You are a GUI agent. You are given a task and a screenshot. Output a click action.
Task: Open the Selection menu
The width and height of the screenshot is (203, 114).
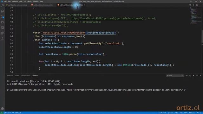tap(15, 2)
